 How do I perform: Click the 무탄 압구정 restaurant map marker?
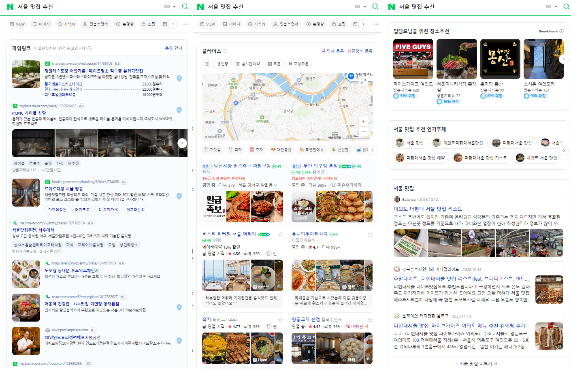[x=351, y=76]
